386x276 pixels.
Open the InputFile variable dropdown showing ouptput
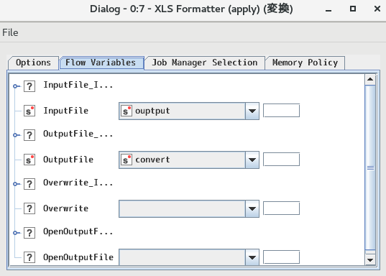(x=189, y=111)
